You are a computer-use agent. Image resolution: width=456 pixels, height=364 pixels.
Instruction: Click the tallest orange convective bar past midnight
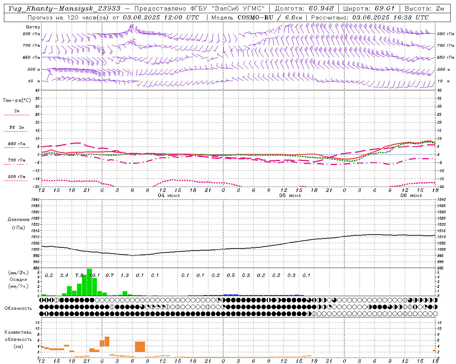click(107, 341)
